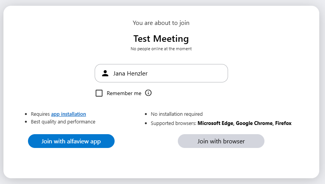This screenshot has height=184, width=325.
Task: Click the "No installation required" bullet
Action: click(177, 114)
